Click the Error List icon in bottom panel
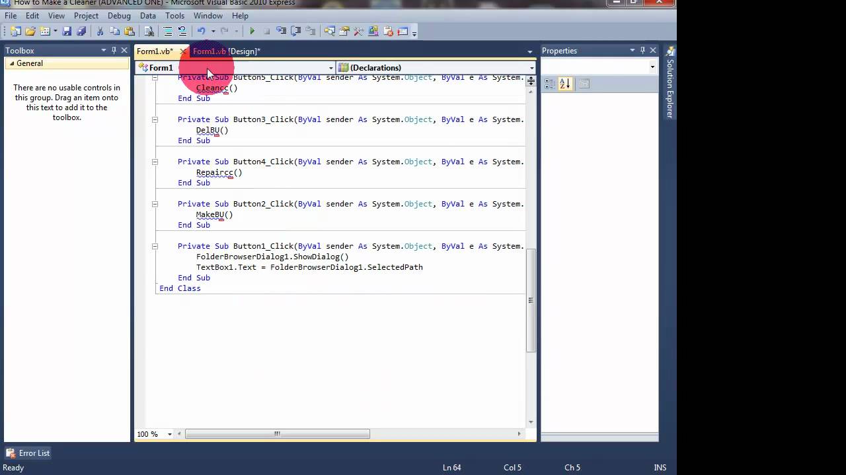 pos(11,453)
